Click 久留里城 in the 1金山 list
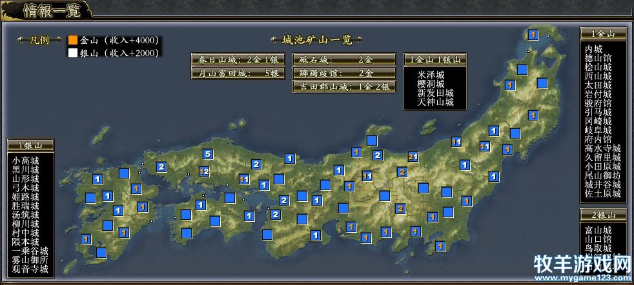 603,158
